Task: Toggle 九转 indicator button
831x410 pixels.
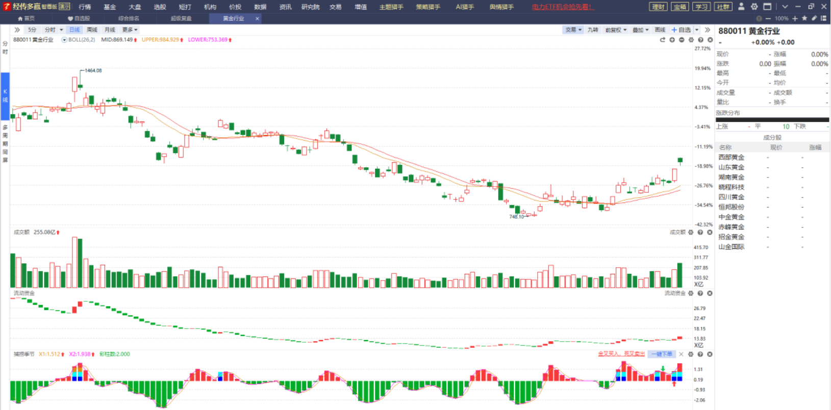Action: [592, 30]
